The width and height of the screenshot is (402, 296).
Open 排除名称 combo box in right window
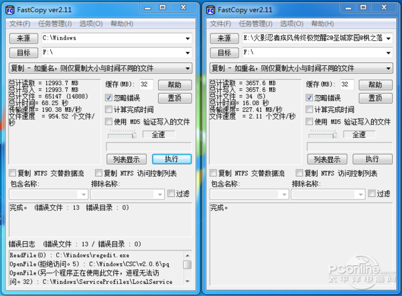pos(328,194)
